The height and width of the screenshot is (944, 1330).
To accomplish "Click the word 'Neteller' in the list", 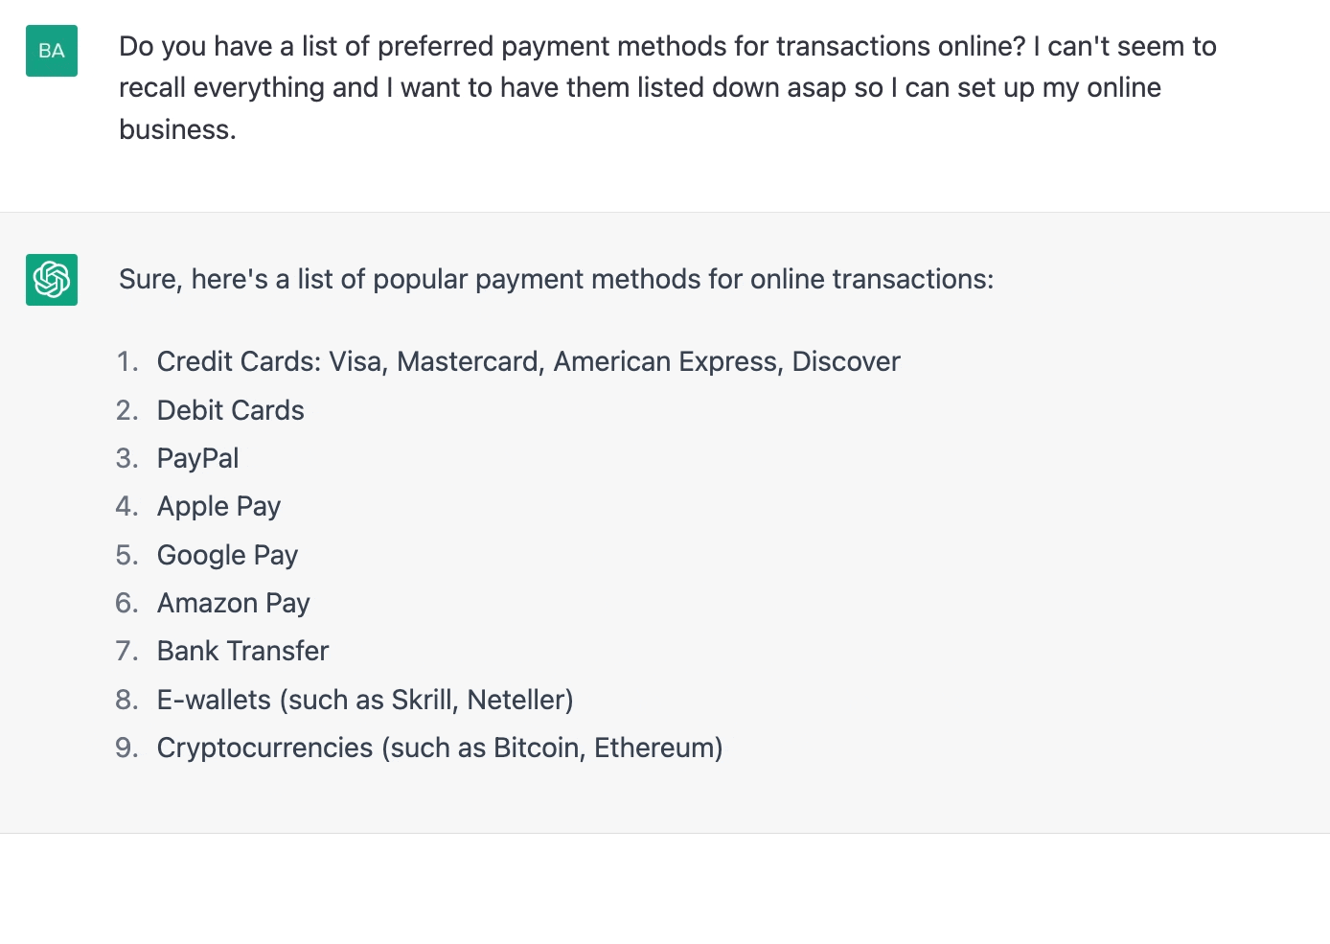I will (516, 700).
